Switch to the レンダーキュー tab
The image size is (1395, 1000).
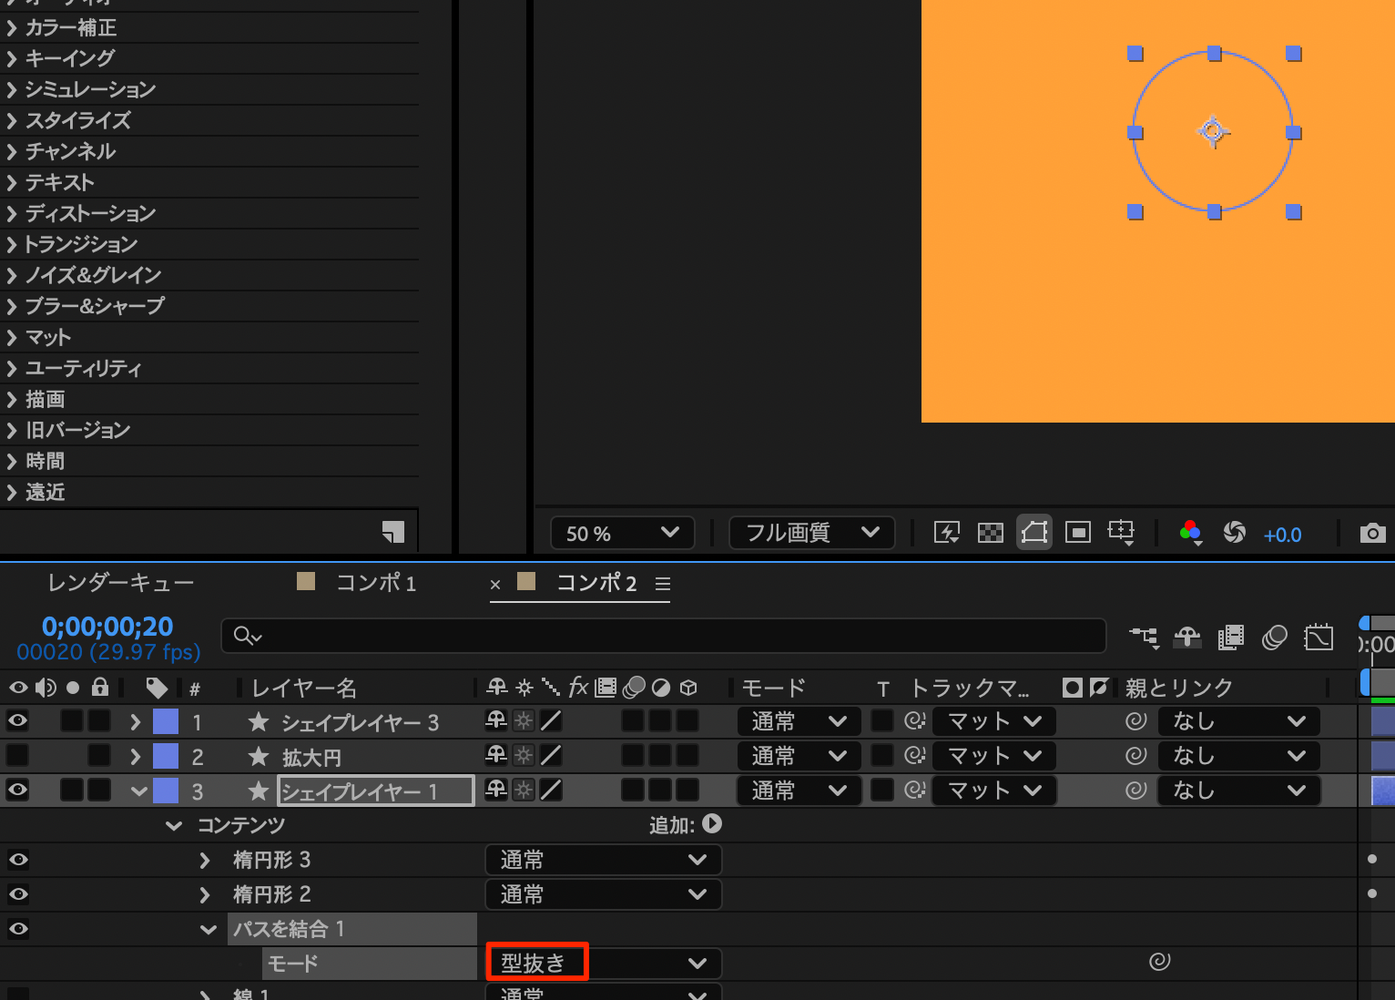[120, 583]
